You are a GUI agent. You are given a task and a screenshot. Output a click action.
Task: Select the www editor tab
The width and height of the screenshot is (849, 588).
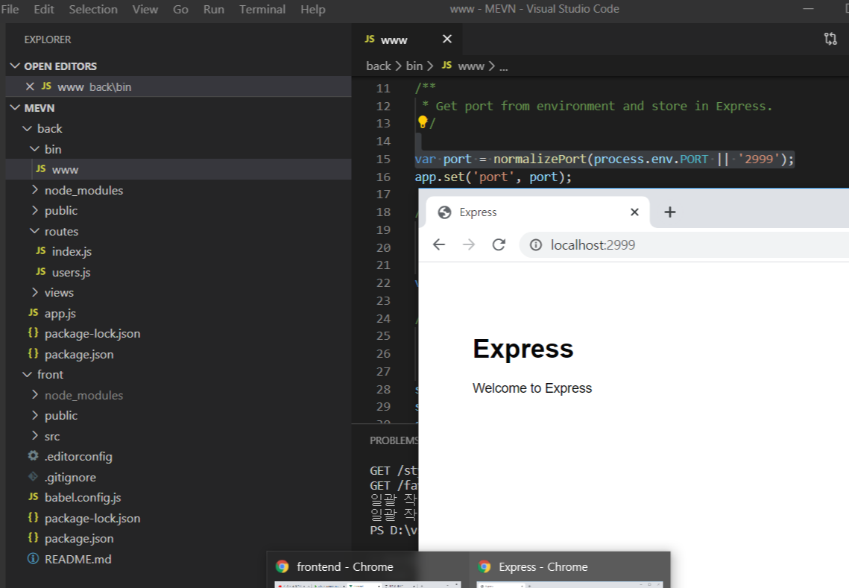point(407,39)
